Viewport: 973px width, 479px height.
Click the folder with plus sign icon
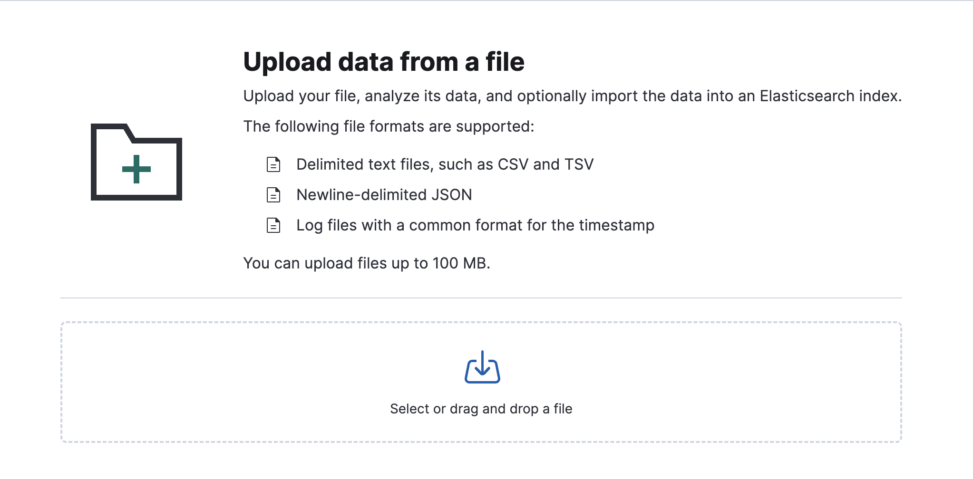click(136, 162)
